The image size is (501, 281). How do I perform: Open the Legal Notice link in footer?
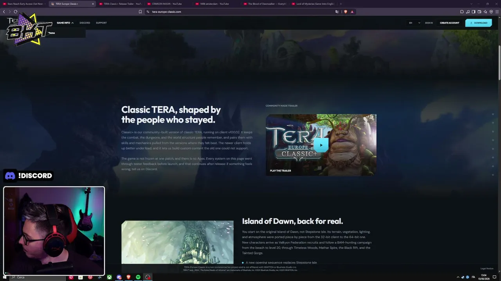pyautogui.click(x=487, y=269)
